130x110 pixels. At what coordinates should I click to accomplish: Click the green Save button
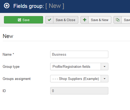pyautogui.click(x=24, y=20)
